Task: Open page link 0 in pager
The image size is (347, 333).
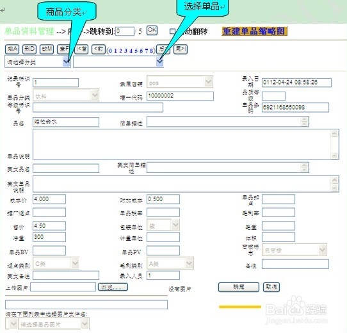Action: pos(110,51)
